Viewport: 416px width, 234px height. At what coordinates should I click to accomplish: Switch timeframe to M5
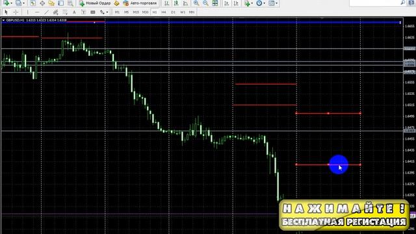[126, 12]
